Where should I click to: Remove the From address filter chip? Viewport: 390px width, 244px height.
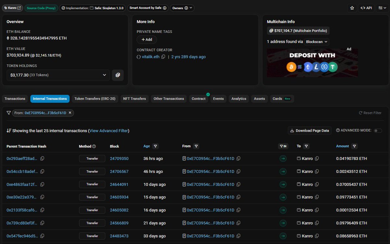pyautogui.click(x=70, y=113)
